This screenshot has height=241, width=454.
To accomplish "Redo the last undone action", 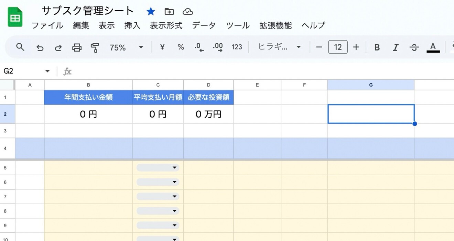I will tap(58, 47).
